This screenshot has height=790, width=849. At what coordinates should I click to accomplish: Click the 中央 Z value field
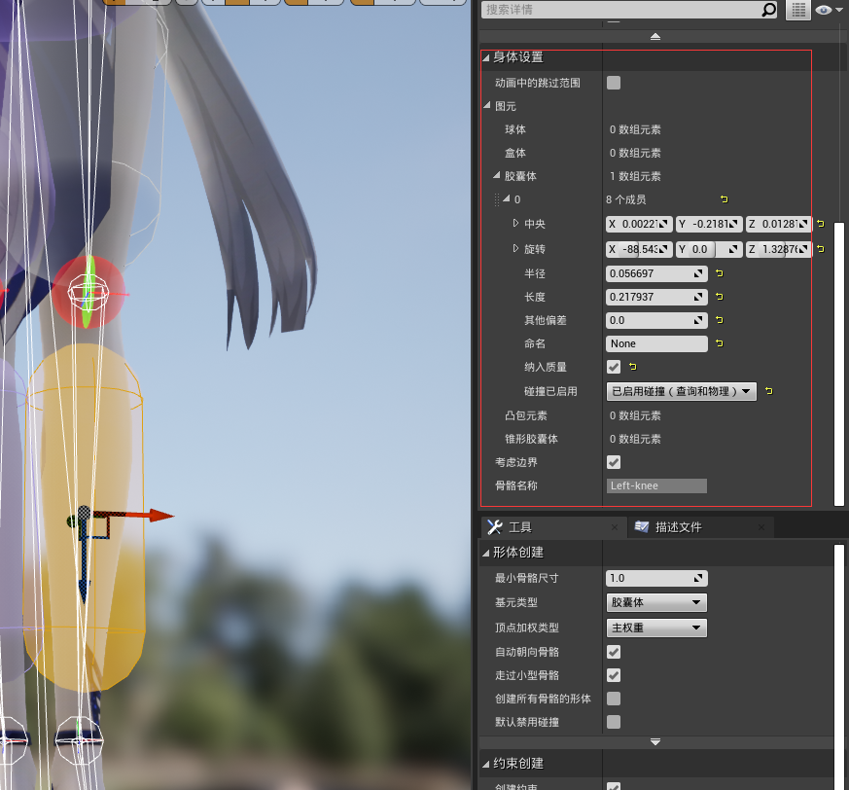tap(779, 224)
